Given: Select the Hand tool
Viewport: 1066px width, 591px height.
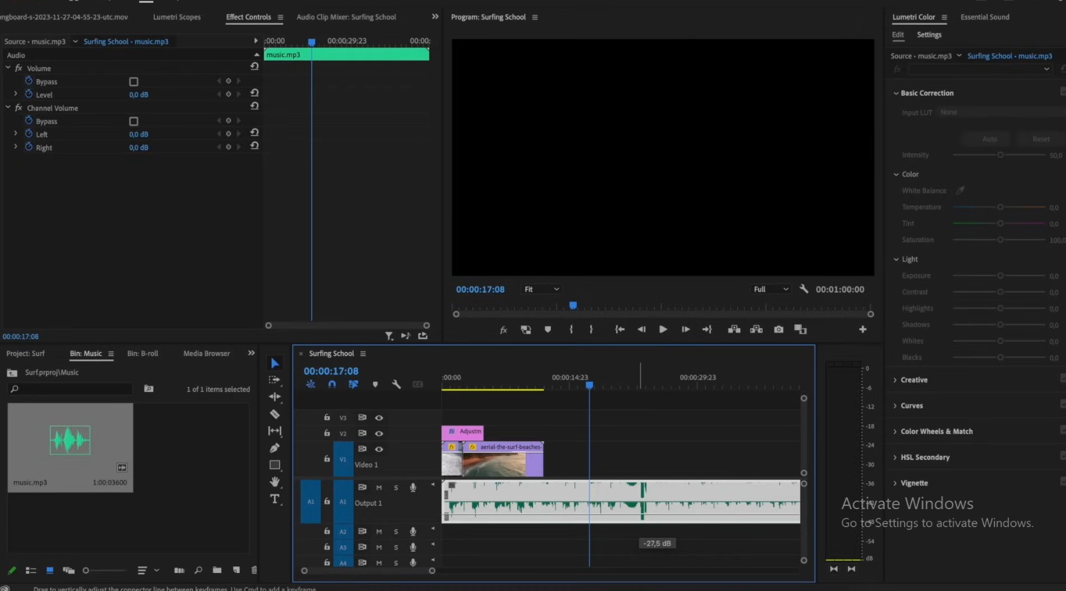Looking at the screenshot, I should (274, 482).
